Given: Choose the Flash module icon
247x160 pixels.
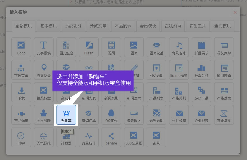Looking at the screenshot, I should click(x=89, y=47).
